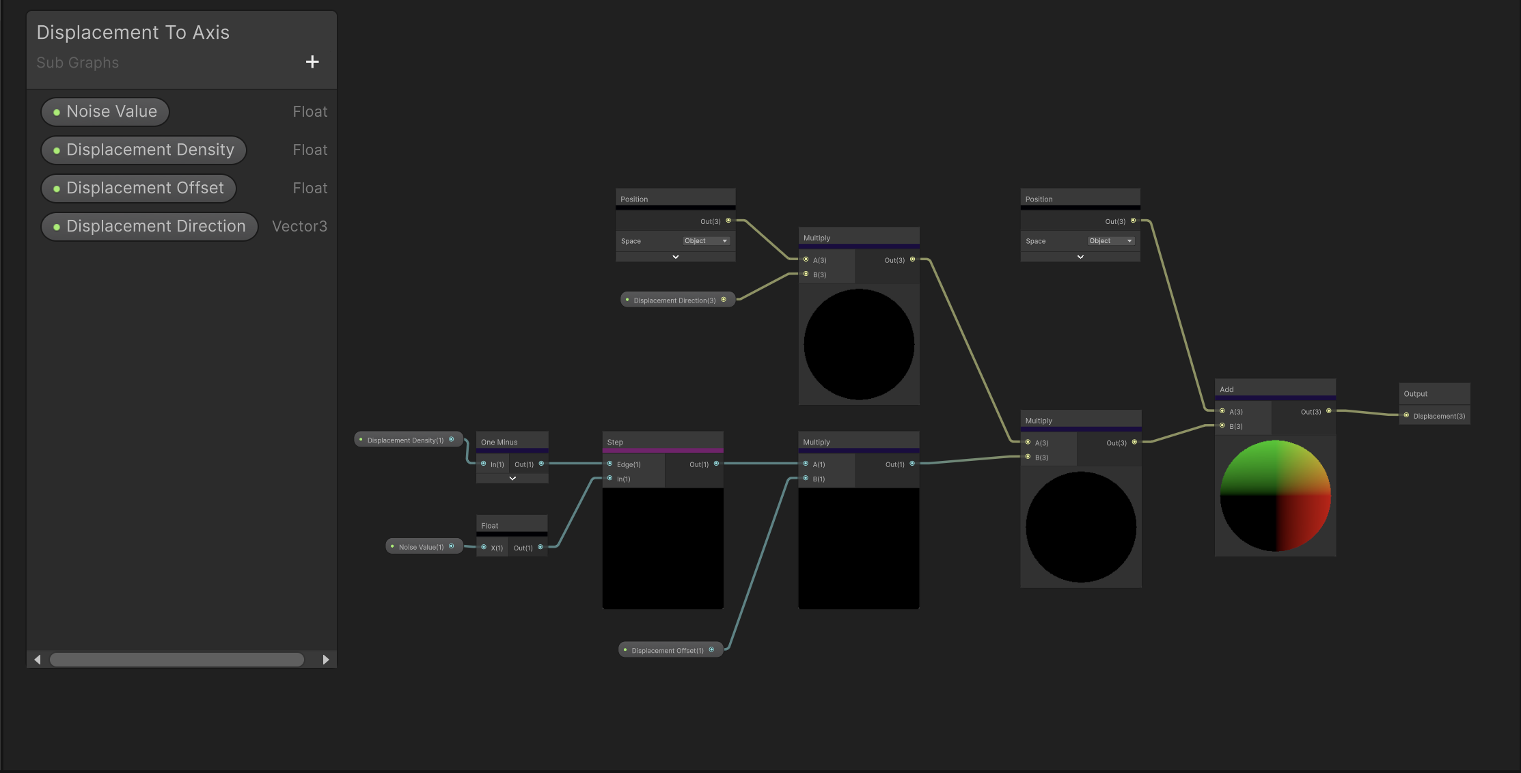
Task: Click the Out(1) port on the One Minus node
Action: tap(541, 464)
